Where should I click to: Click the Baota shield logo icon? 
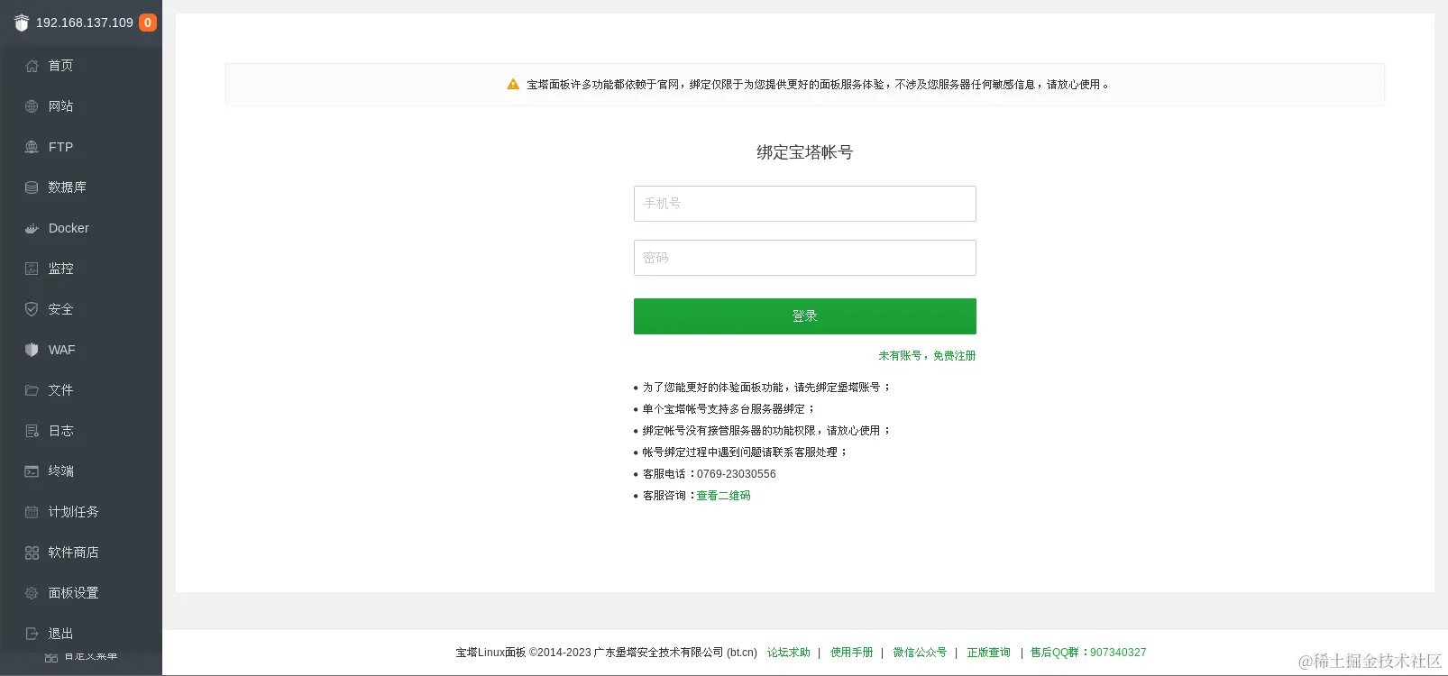[x=22, y=23]
